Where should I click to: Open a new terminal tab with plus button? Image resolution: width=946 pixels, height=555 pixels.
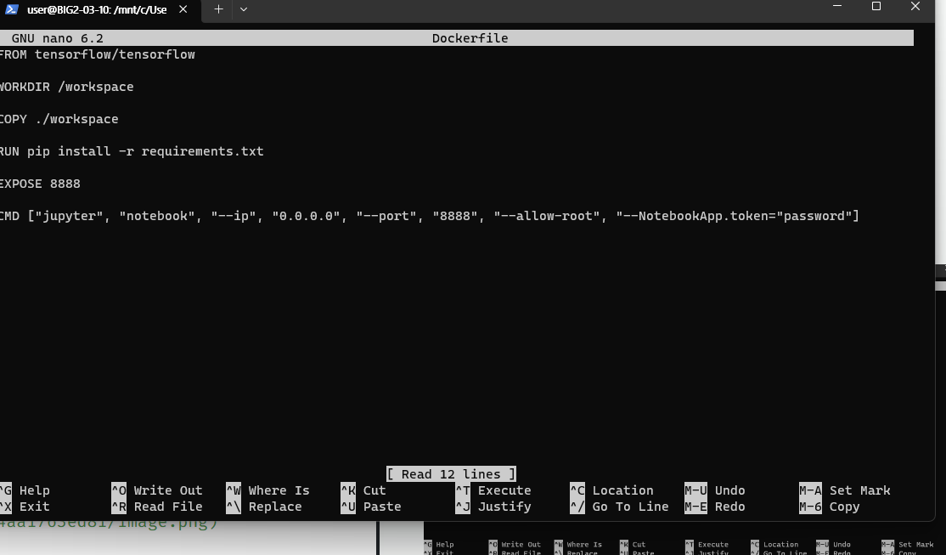pyautogui.click(x=218, y=9)
